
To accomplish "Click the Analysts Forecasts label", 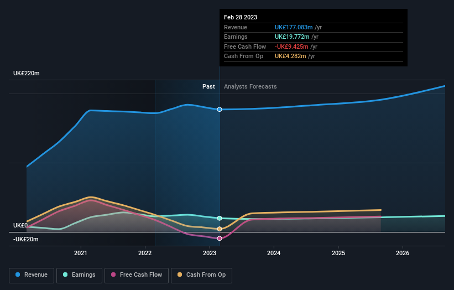I will 250,86.
